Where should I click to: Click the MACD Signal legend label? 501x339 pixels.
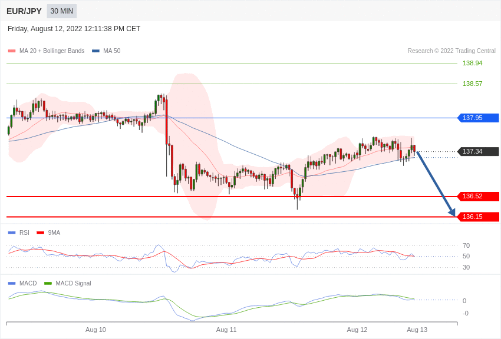(73, 283)
